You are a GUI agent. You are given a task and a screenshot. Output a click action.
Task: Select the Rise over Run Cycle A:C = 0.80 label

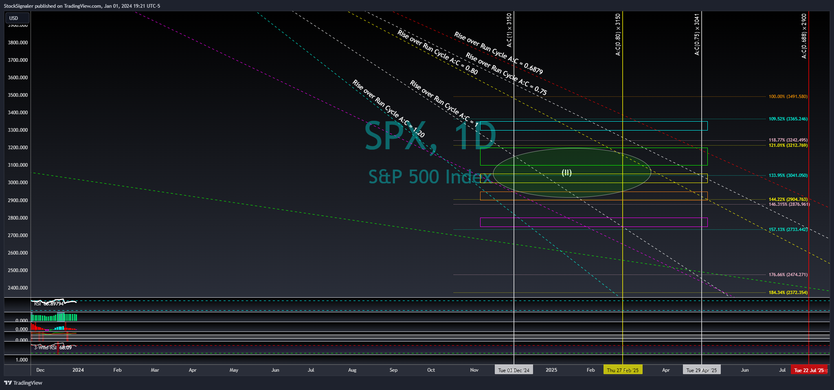[x=438, y=52]
